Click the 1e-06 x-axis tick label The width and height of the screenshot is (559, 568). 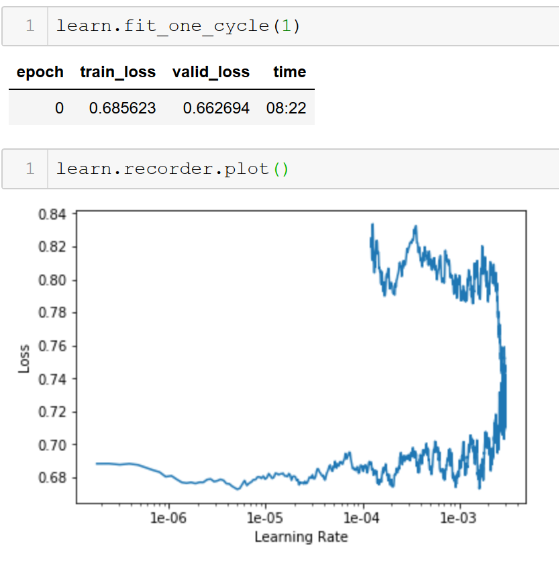168,518
